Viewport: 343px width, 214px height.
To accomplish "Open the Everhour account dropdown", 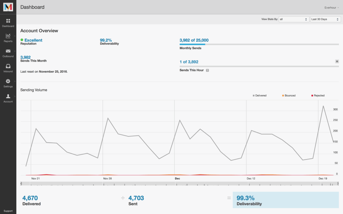I will 331,7.
